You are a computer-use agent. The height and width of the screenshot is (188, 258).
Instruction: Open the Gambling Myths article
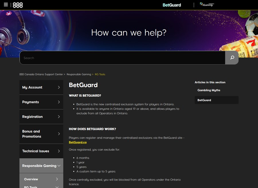coord(209,90)
